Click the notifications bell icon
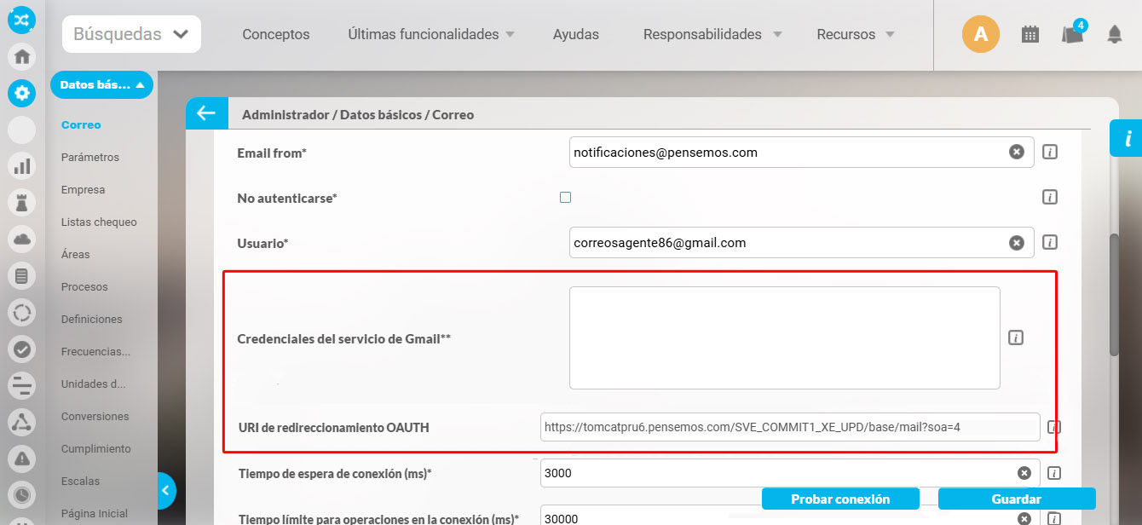Image resolution: width=1142 pixels, height=525 pixels. click(1115, 33)
